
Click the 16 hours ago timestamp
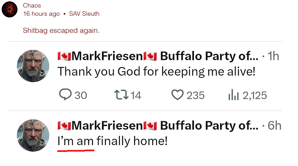click(x=41, y=14)
